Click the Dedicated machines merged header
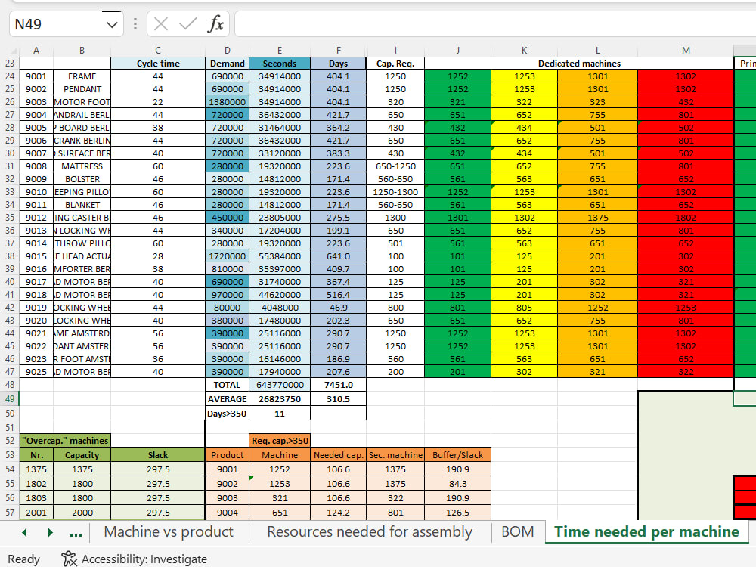Image resolution: width=756 pixels, height=567 pixels. [x=579, y=64]
